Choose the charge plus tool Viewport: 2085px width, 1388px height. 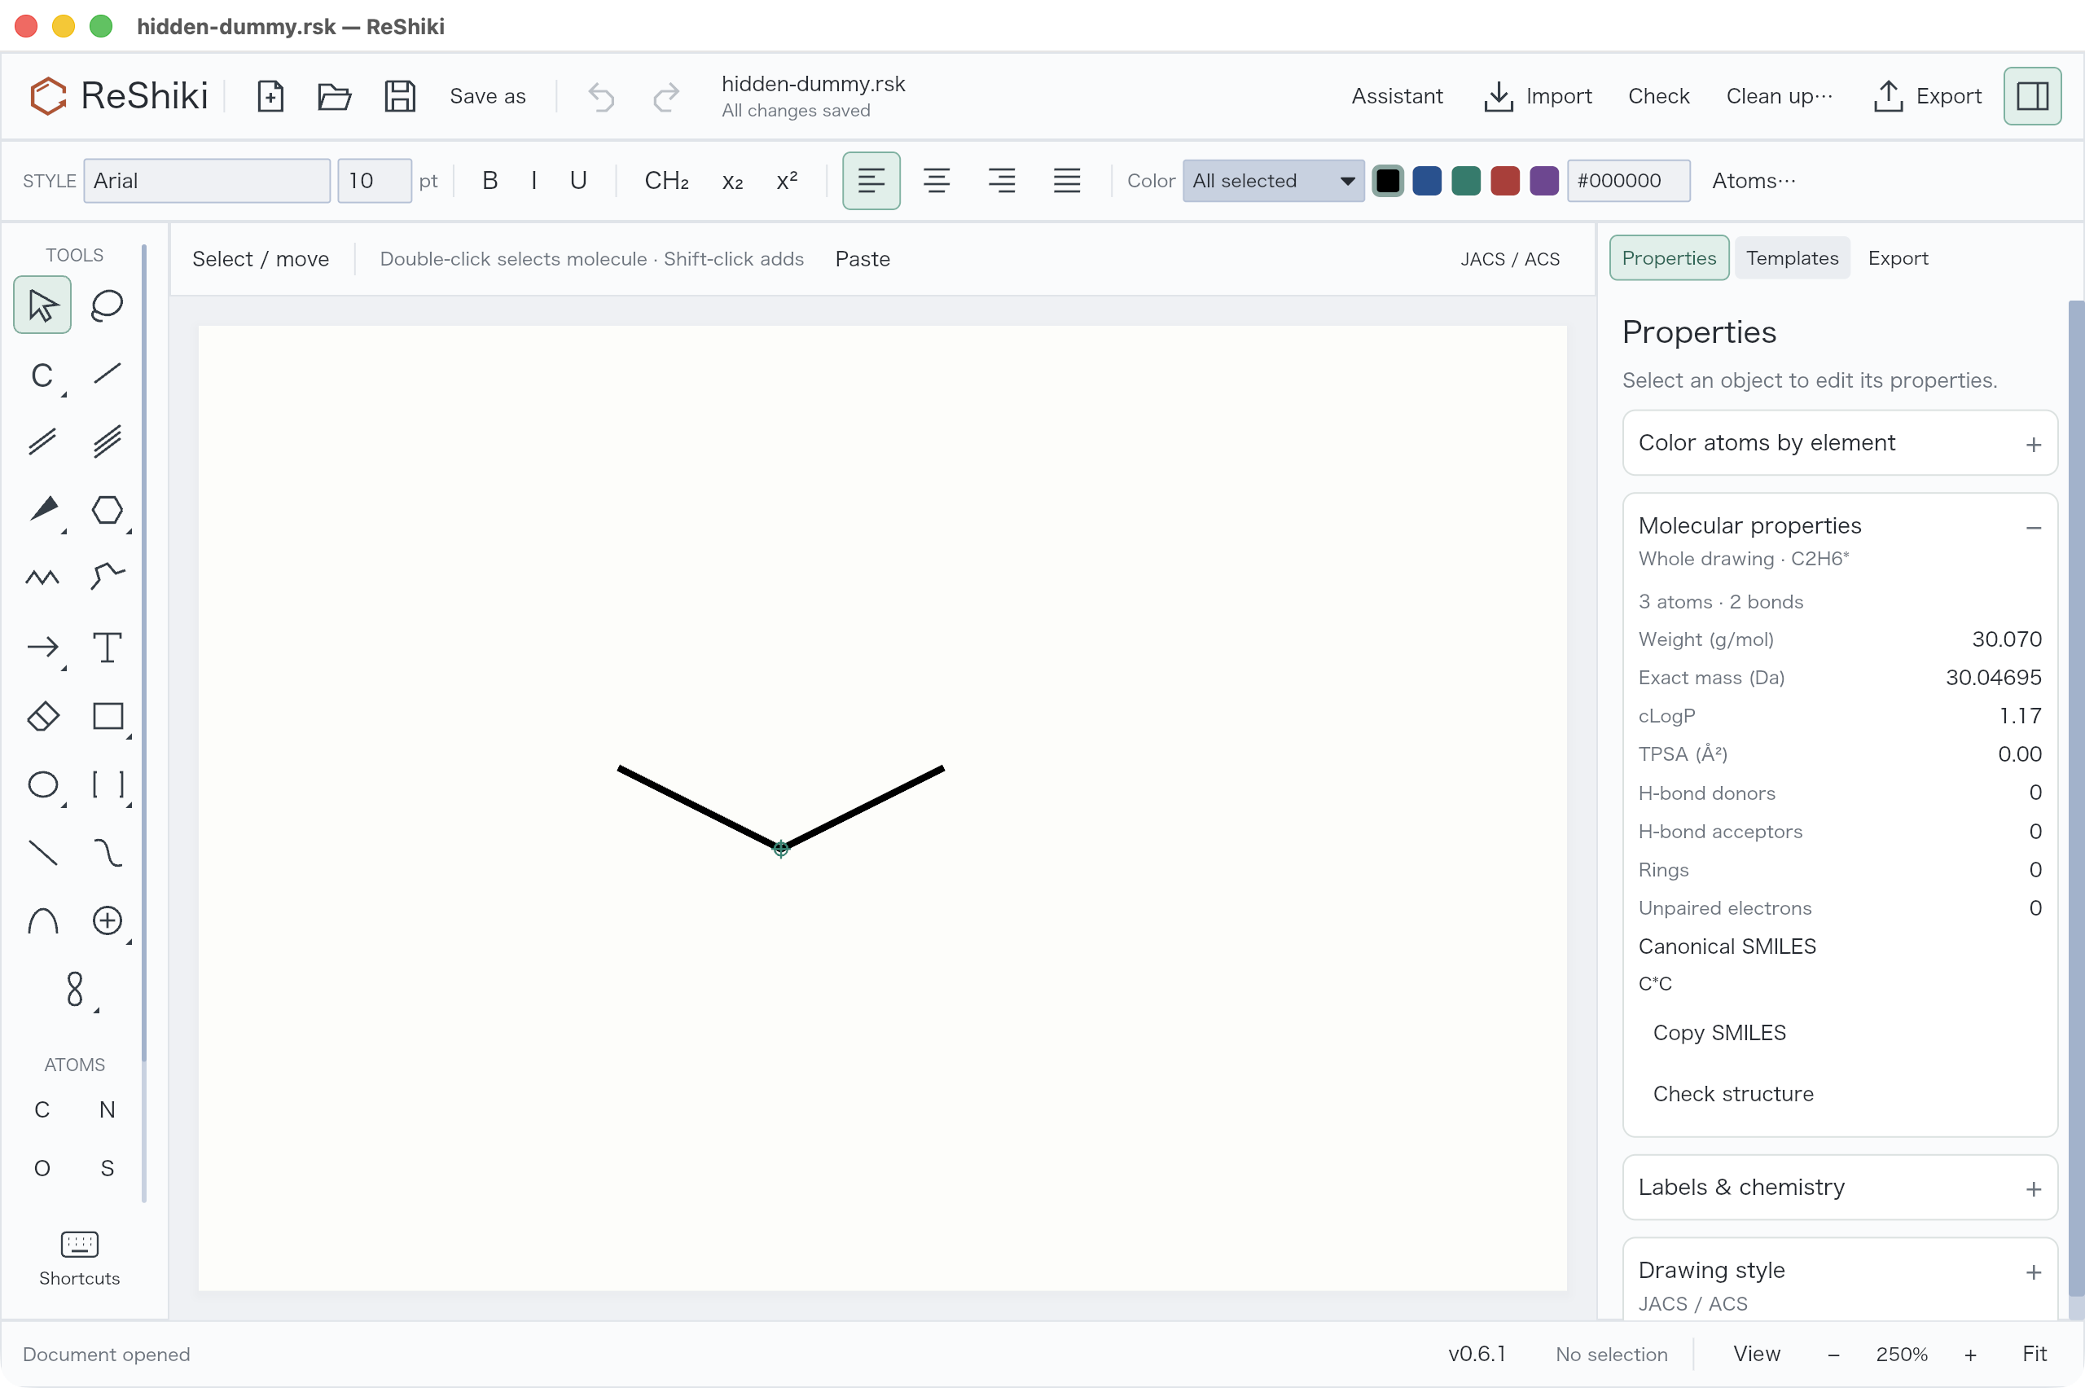tap(107, 920)
